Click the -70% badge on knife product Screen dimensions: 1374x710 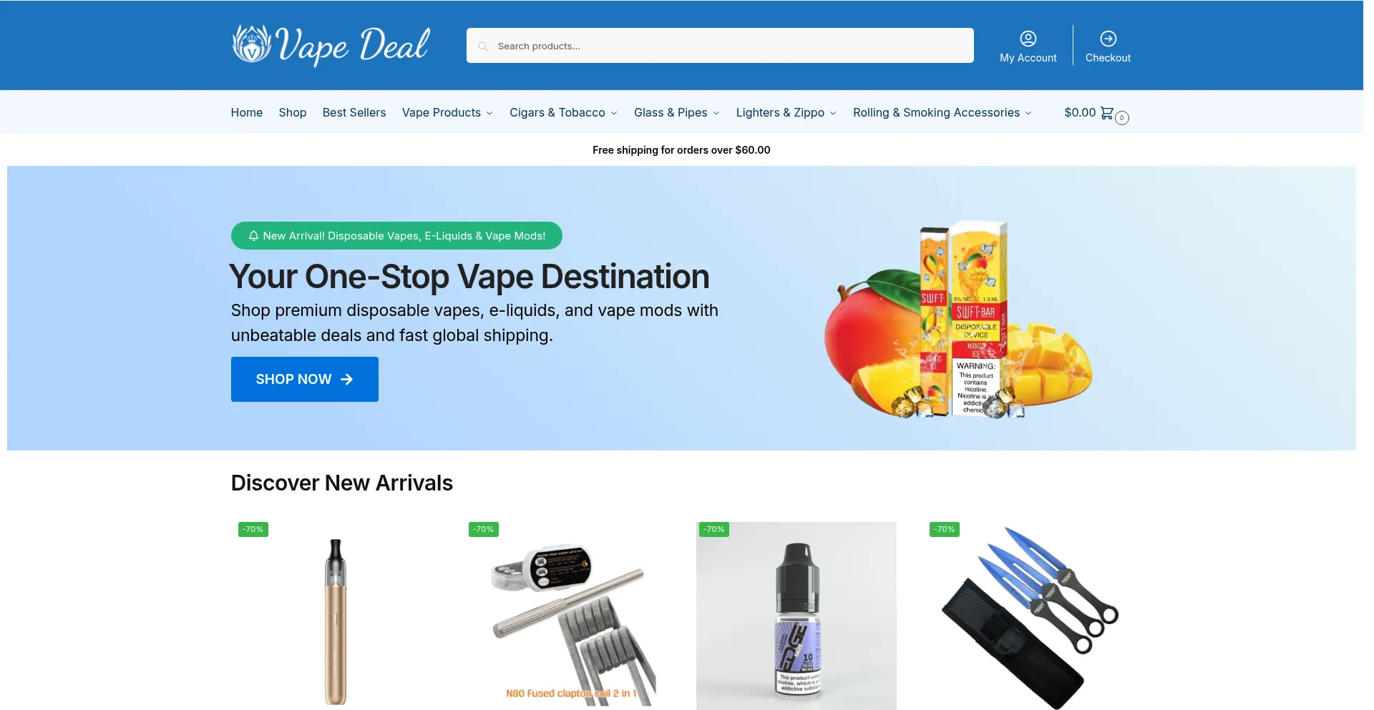pos(945,529)
